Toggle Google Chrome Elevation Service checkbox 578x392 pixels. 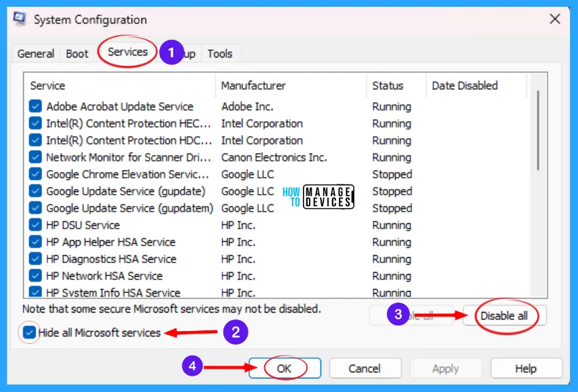[35, 174]
